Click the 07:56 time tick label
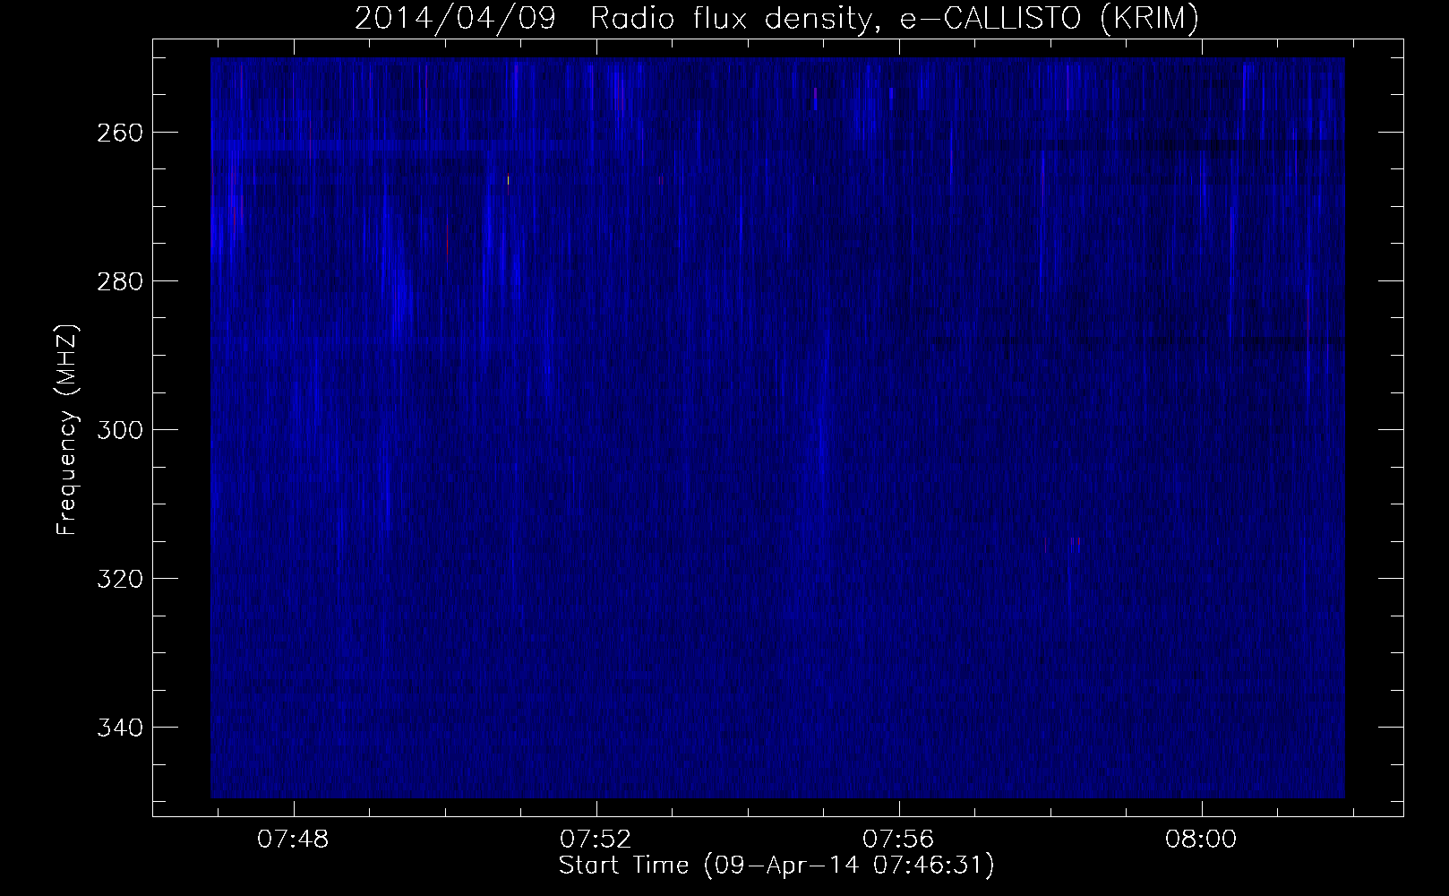 pos(898,840)
